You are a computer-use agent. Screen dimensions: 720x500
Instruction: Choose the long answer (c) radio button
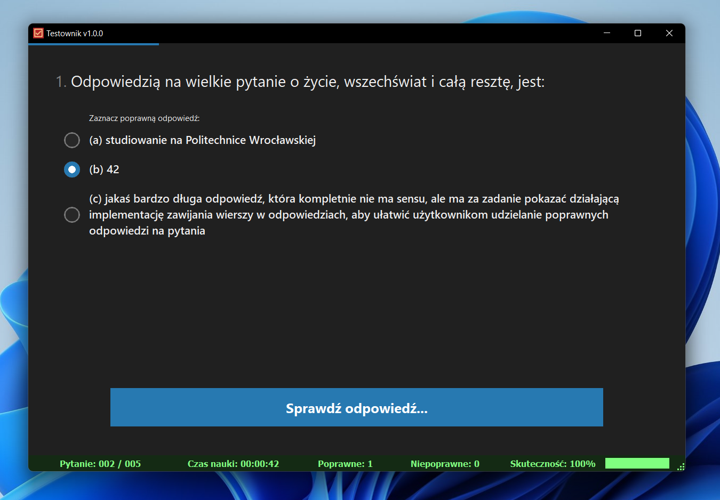point(71,215)
